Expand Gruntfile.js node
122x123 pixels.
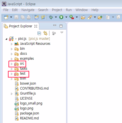pyautogui.click(x=12, y=94)
